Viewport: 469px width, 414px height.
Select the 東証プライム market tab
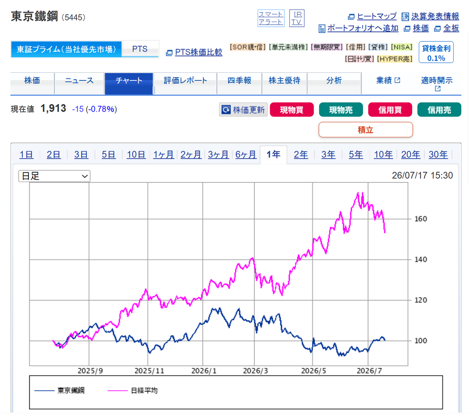click(x=66, y=49)
